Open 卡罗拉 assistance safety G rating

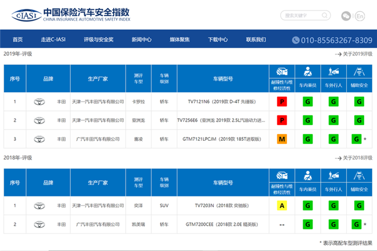pos(359,101)
